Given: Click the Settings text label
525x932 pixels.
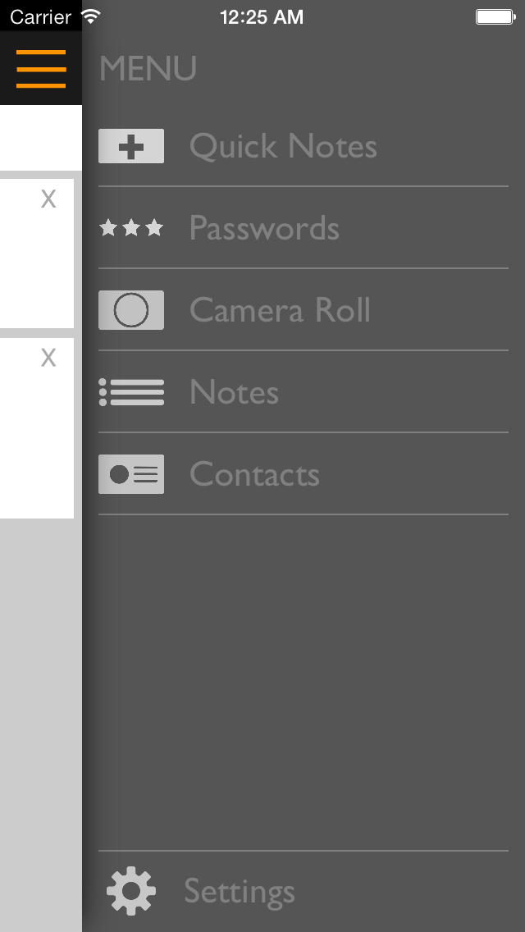Looking at the screenshot, I should click(x=240, y=891).
